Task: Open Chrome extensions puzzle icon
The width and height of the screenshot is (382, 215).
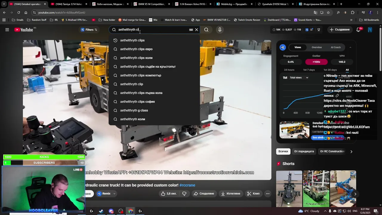Action: (x=353, y=13)
